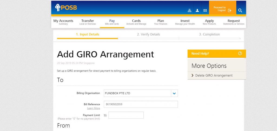277x131 pixels.
Task: Select step 3 Completion
Action: [x=210, y=34]
